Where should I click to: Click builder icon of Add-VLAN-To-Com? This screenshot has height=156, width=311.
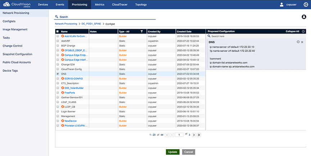(x=63, y=36)
